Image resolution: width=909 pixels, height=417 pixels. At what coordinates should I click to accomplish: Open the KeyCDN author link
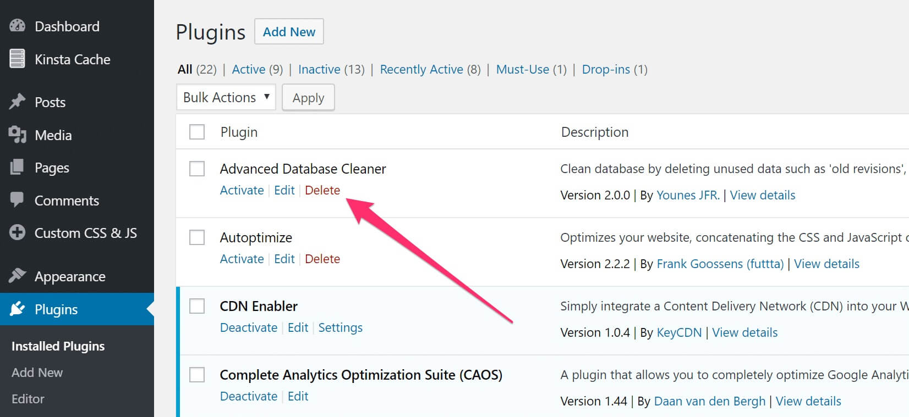tap(680, 332)
